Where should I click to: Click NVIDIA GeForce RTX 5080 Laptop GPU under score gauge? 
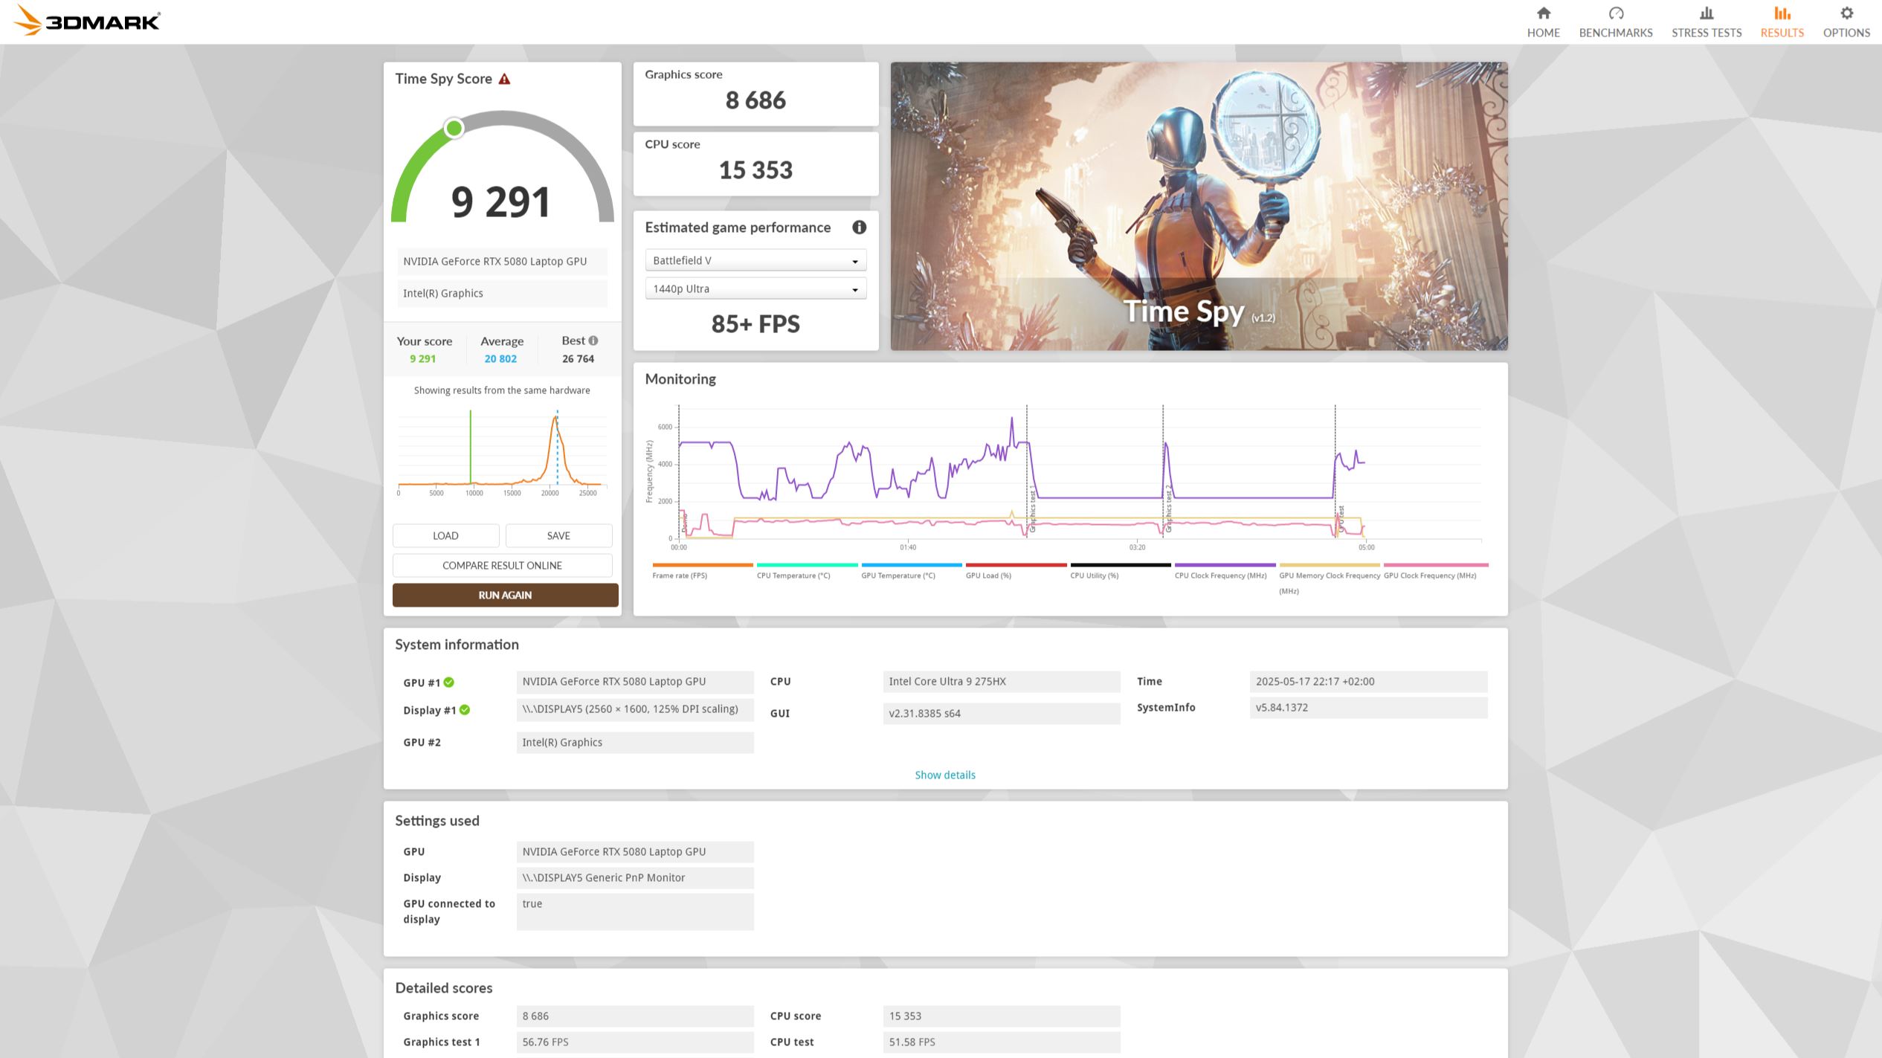(x=502, y=262)
